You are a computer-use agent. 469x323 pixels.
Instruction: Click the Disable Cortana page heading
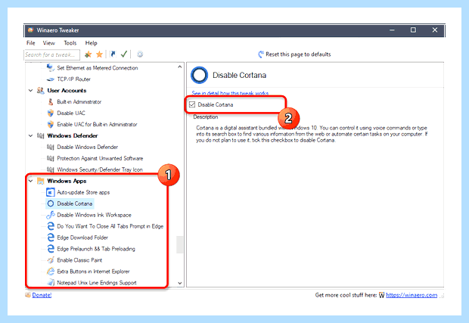point(239,75)
